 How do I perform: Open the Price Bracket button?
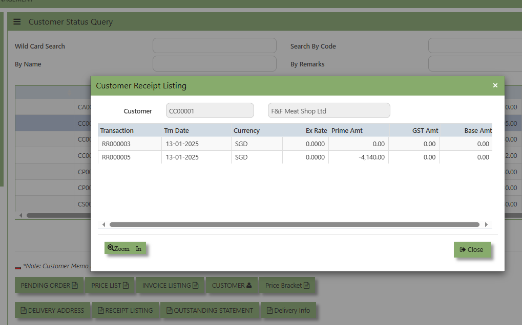[287, 285]
